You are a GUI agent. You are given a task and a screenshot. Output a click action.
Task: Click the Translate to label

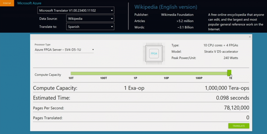pyautogui.click(x=48, y=27)
